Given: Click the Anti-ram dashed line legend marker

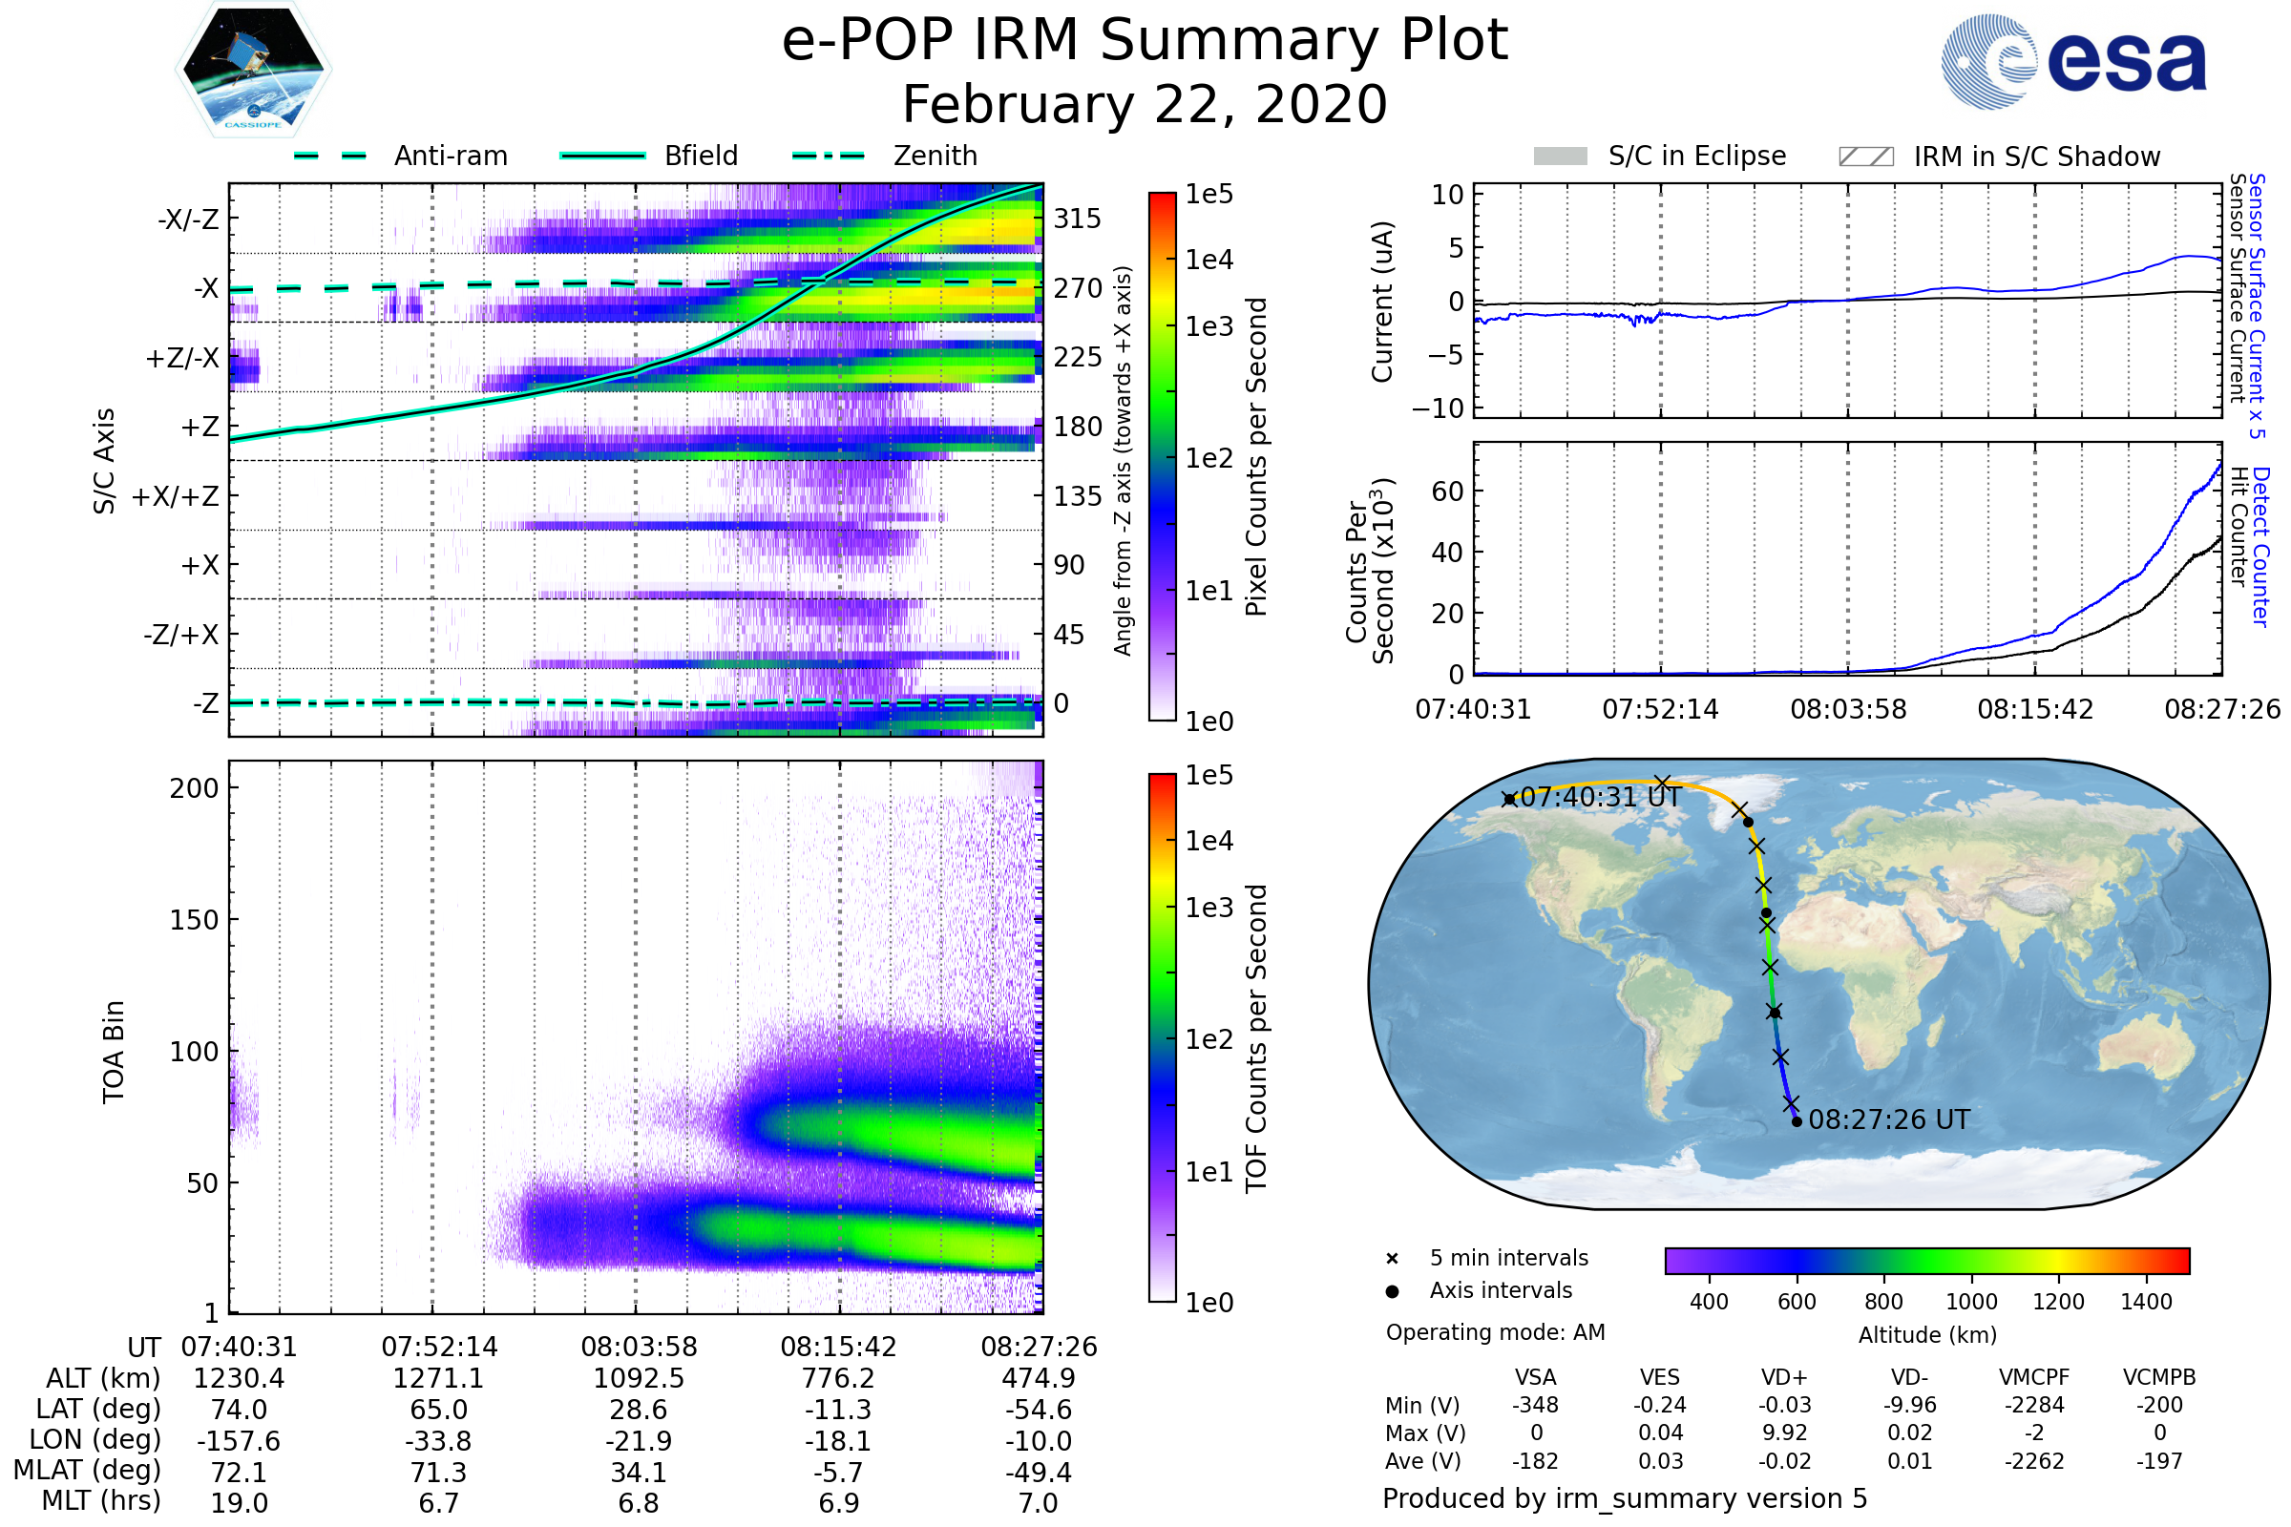Looking at the screenshot, I should 330,156.
